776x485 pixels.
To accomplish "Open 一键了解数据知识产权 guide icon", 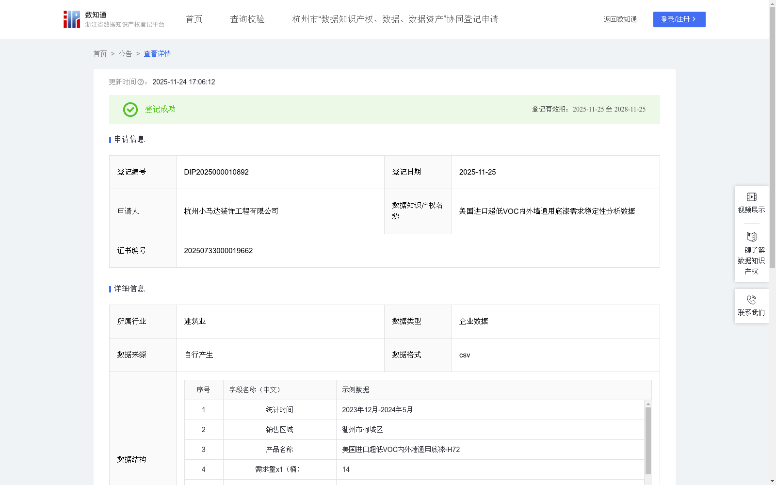I will pyautogui.click(x=751, y=237).
